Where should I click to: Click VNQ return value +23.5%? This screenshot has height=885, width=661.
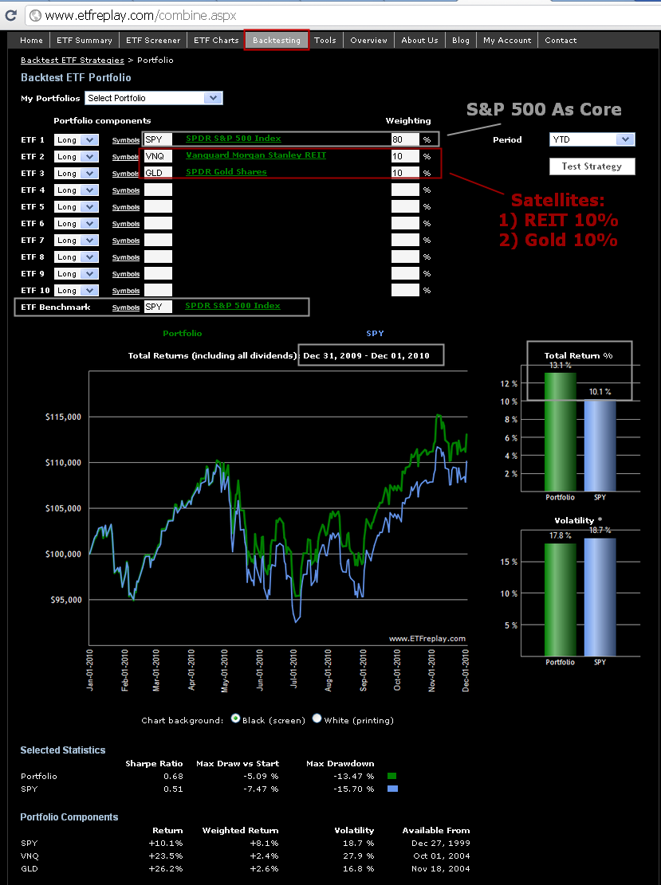[x=166, y=856]
